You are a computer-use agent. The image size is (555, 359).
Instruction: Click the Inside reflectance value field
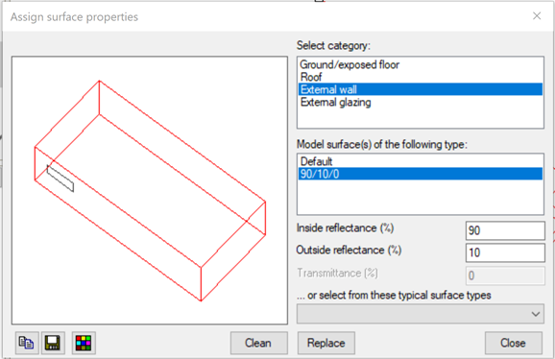(x=505, y=230)
